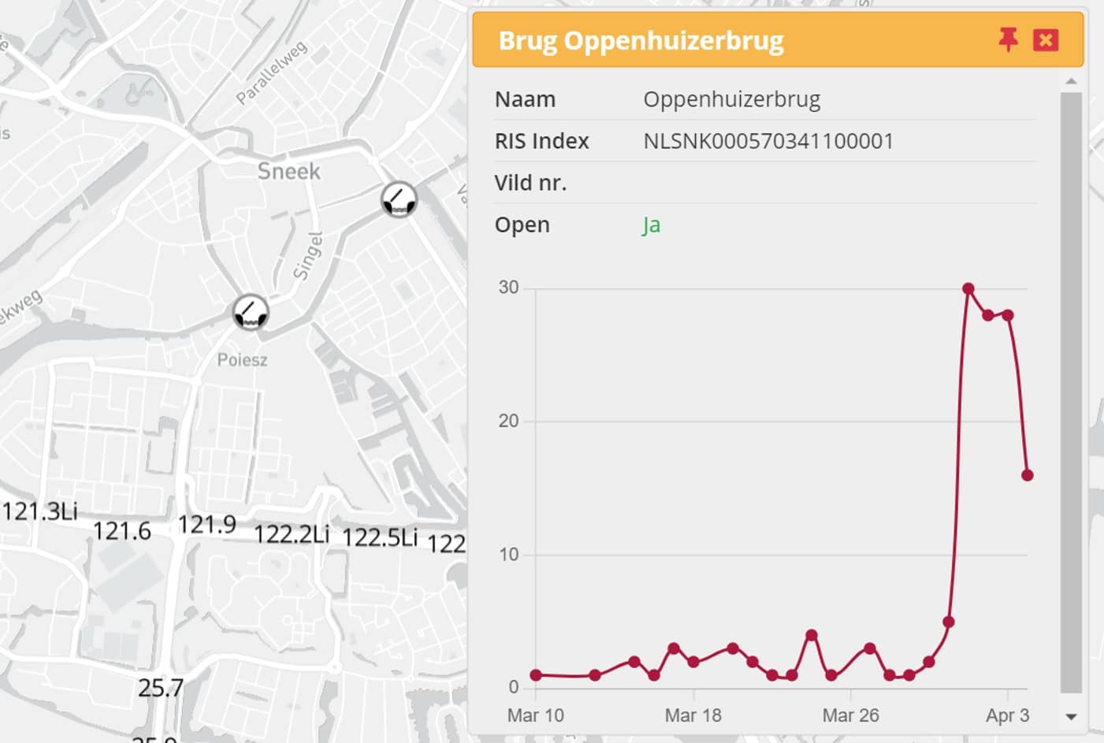
Task: Click the 121.9 kilometer marker on the map
Action: click(x=206, y=525)
